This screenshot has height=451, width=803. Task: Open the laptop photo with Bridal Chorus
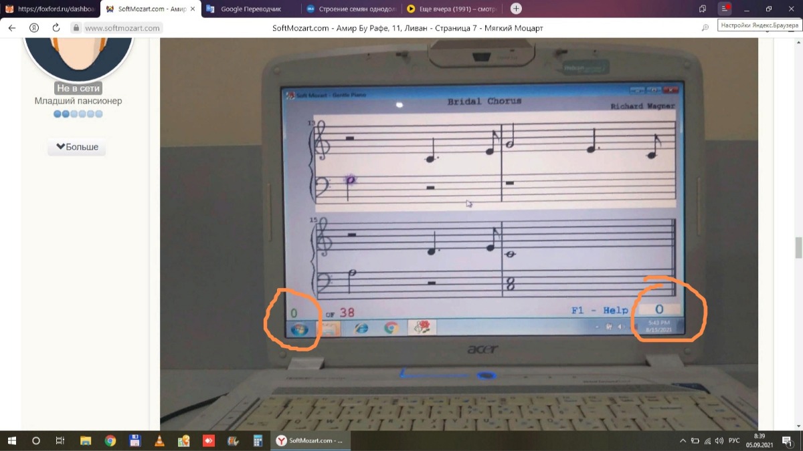(x=459, y=234)
